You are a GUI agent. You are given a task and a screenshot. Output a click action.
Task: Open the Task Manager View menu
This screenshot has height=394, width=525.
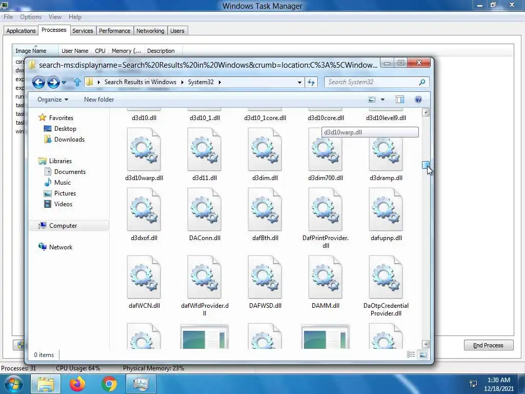click(55, 17)
